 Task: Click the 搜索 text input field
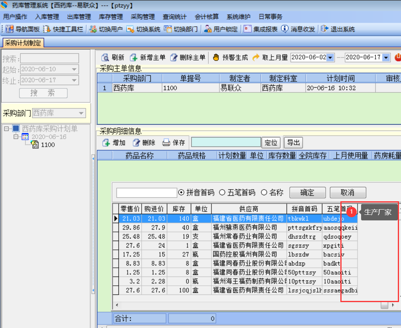[x=49, y=59]
